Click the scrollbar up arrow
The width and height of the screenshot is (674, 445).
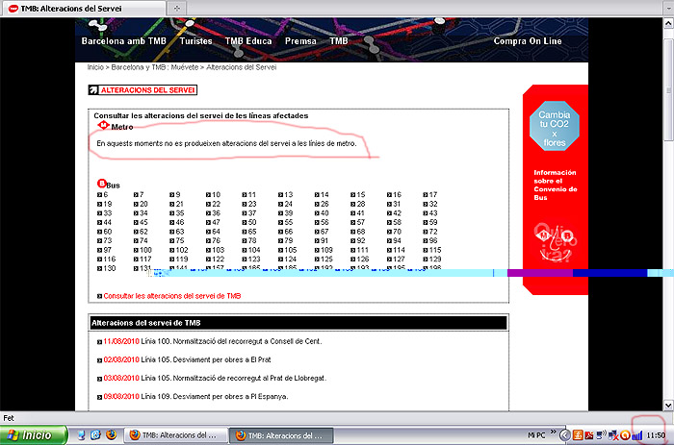(668, 23)
